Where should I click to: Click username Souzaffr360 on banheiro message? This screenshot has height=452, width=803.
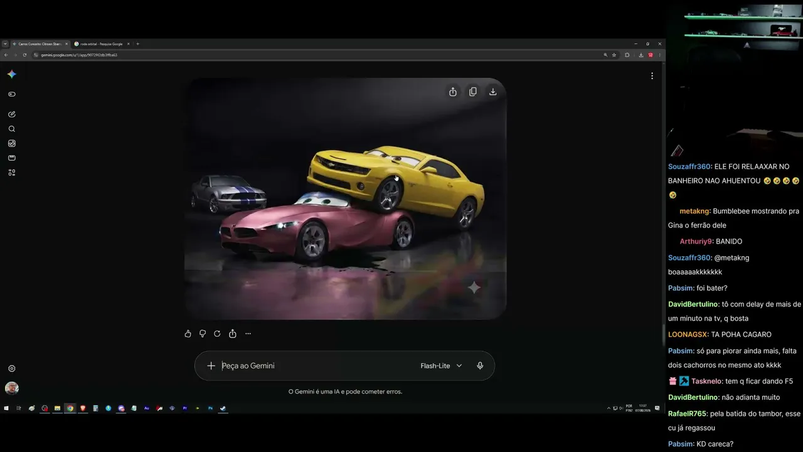(689, 166)
